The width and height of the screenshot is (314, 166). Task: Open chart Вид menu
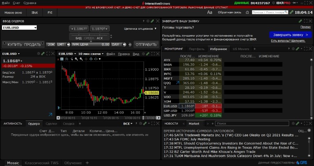pos(136,54)
